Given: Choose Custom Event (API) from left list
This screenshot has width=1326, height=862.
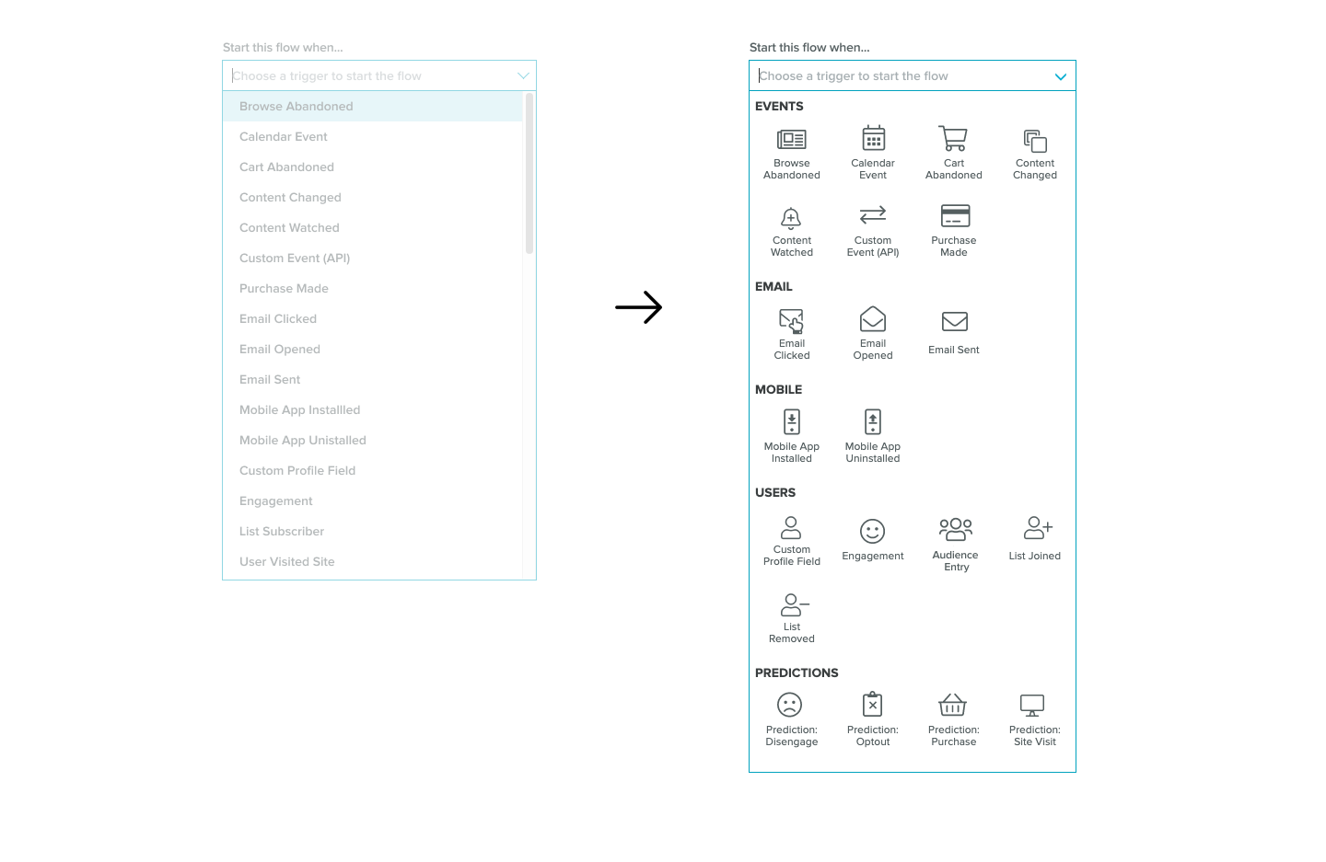Looking at the screenshot, I should [295, 259].
